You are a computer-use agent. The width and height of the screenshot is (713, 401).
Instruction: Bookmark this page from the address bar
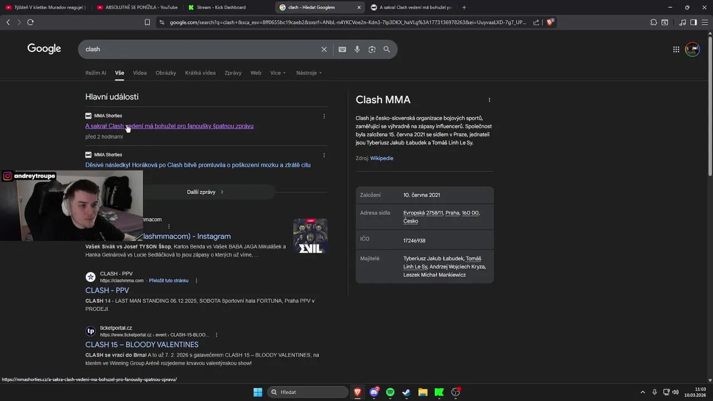coord(147,22)
